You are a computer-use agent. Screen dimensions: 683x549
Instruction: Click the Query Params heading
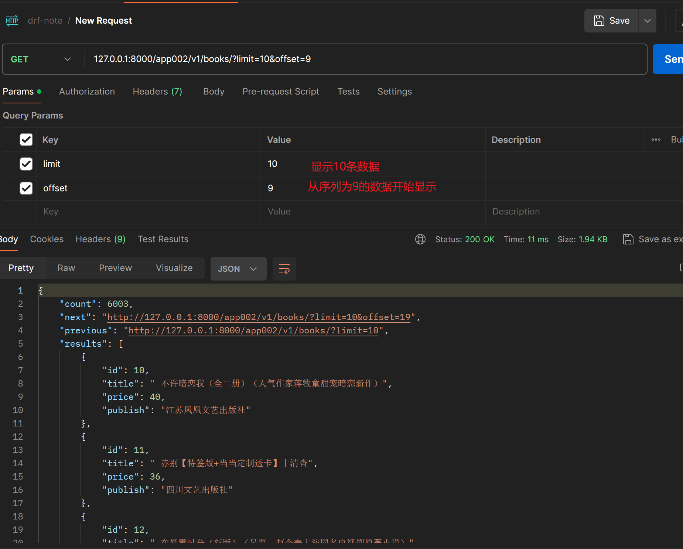pos(33,116)
